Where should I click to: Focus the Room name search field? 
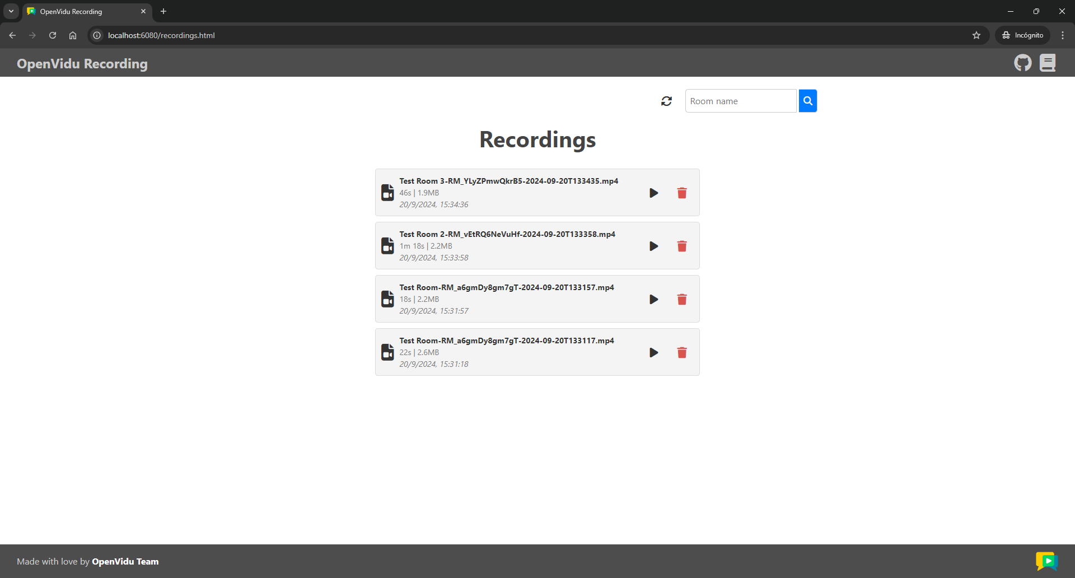click(x=740, y=101)
